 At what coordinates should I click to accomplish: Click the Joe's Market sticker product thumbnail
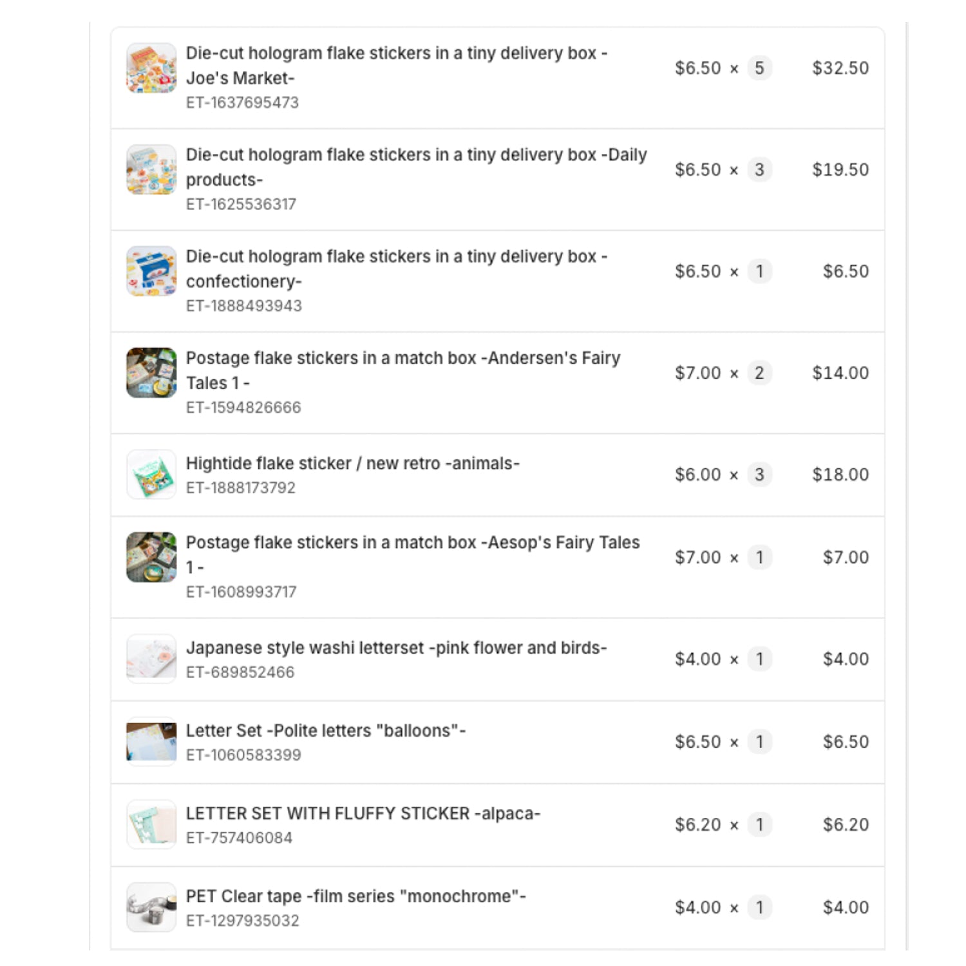coord(151,68)
